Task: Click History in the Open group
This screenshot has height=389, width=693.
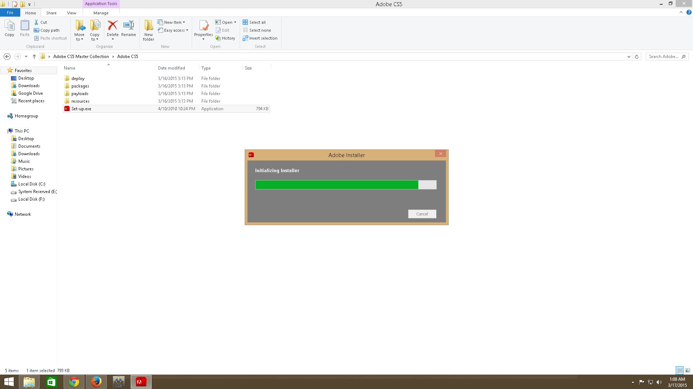Action: [225, 38]
